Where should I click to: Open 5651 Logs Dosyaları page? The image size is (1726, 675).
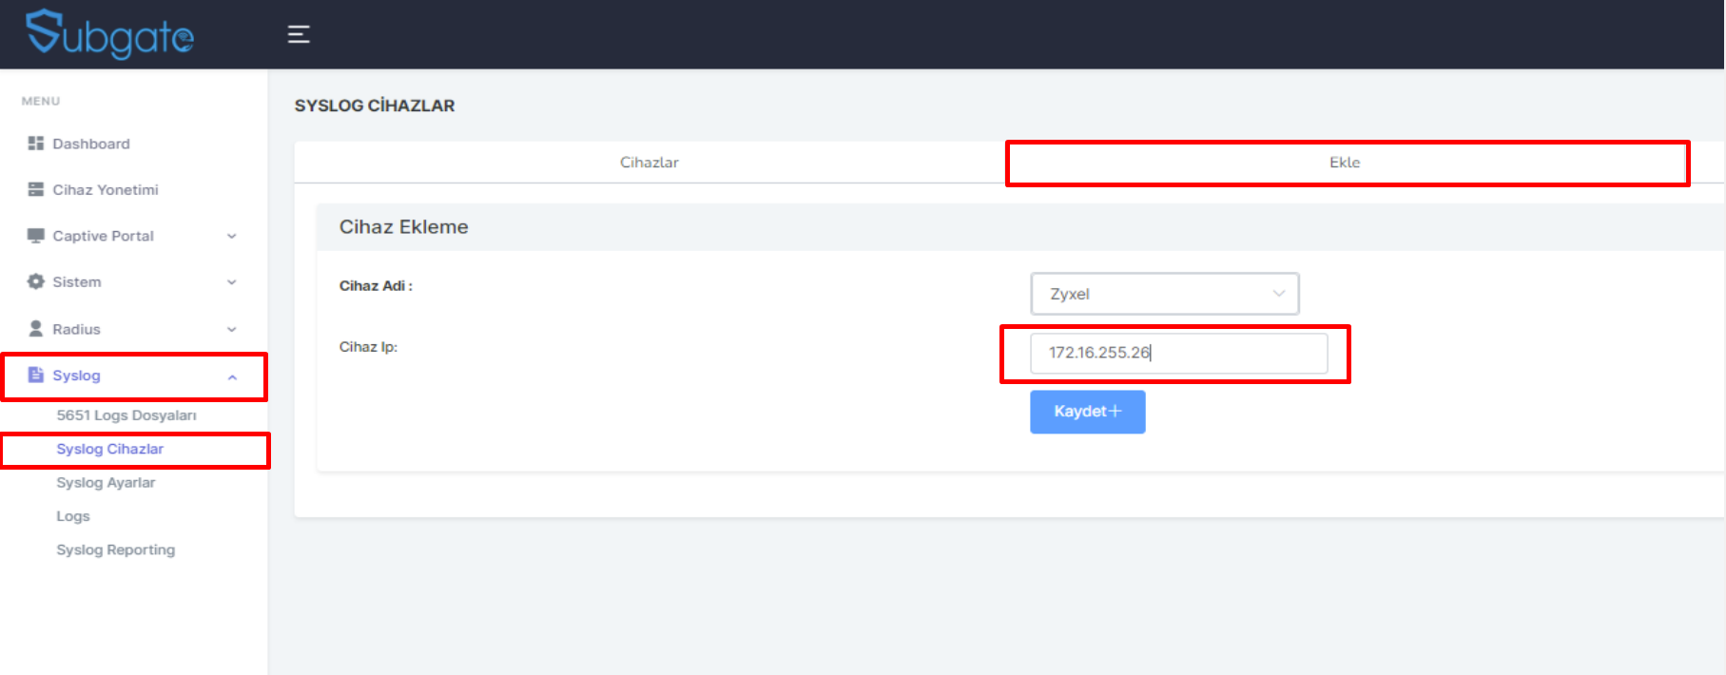coord(126,415)
